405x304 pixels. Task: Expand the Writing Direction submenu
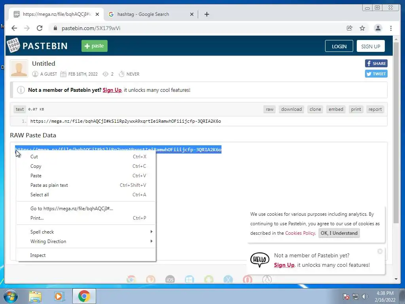[x=86, y=241]
